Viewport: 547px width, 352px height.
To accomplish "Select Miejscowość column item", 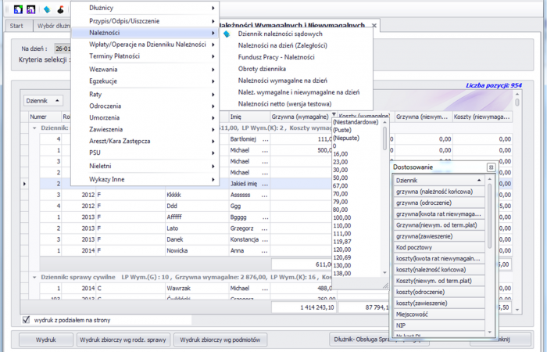I will (439, 314).
